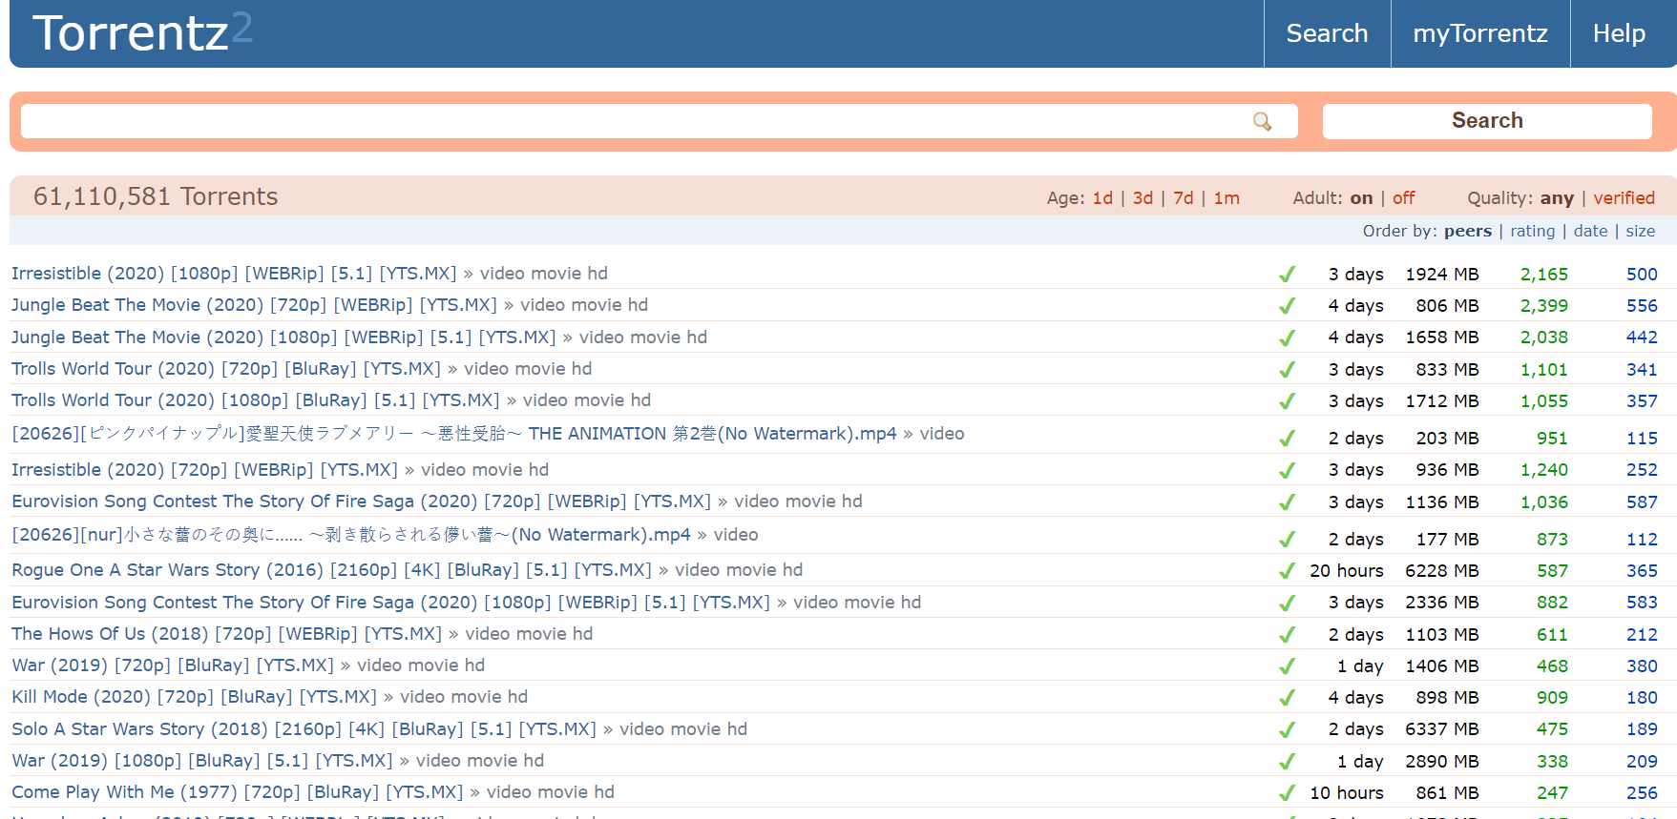Open the myTorrentz menu item

1480,33
